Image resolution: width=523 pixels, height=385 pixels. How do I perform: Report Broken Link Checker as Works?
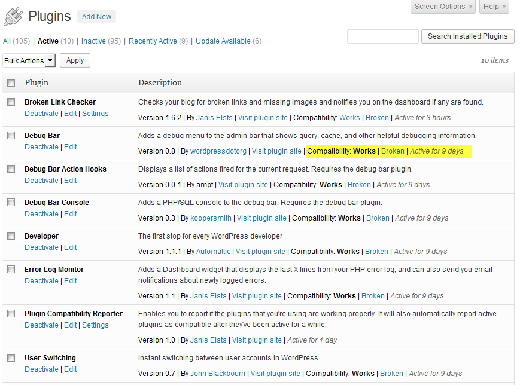(349, 118)
